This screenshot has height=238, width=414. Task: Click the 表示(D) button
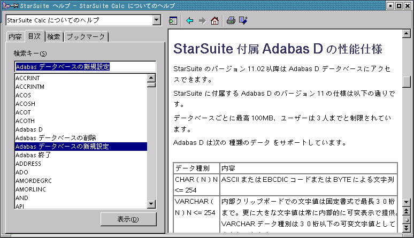(128, 219)
